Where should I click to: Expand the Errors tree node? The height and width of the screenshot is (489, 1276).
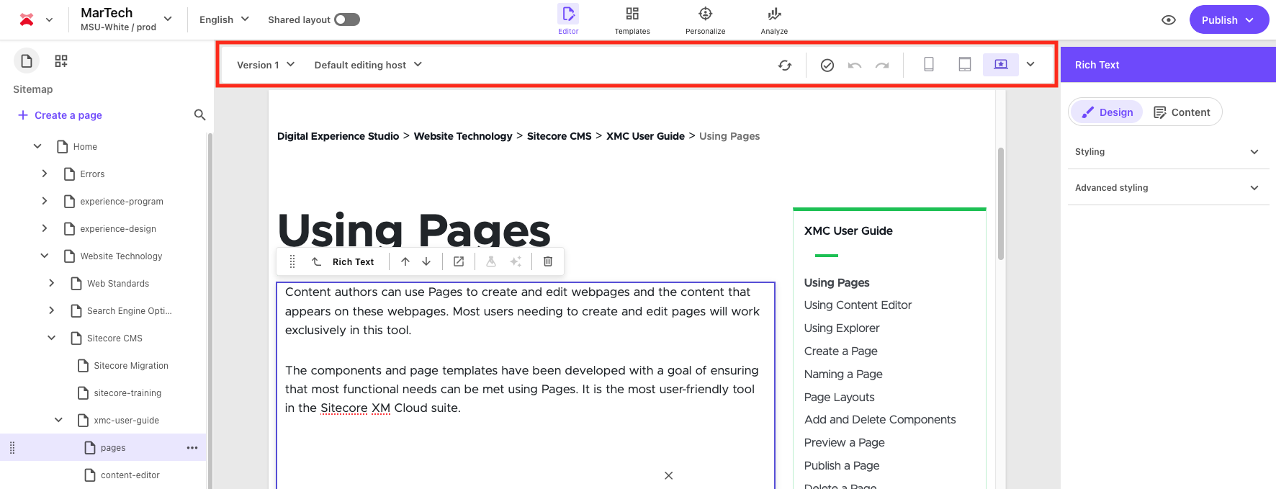pyautogui.click(x=45, y=174)
